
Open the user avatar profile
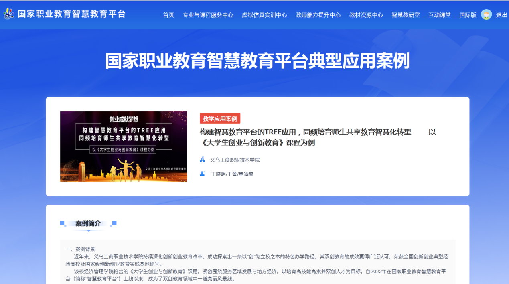pyautogui.click(x=486, y=15)
